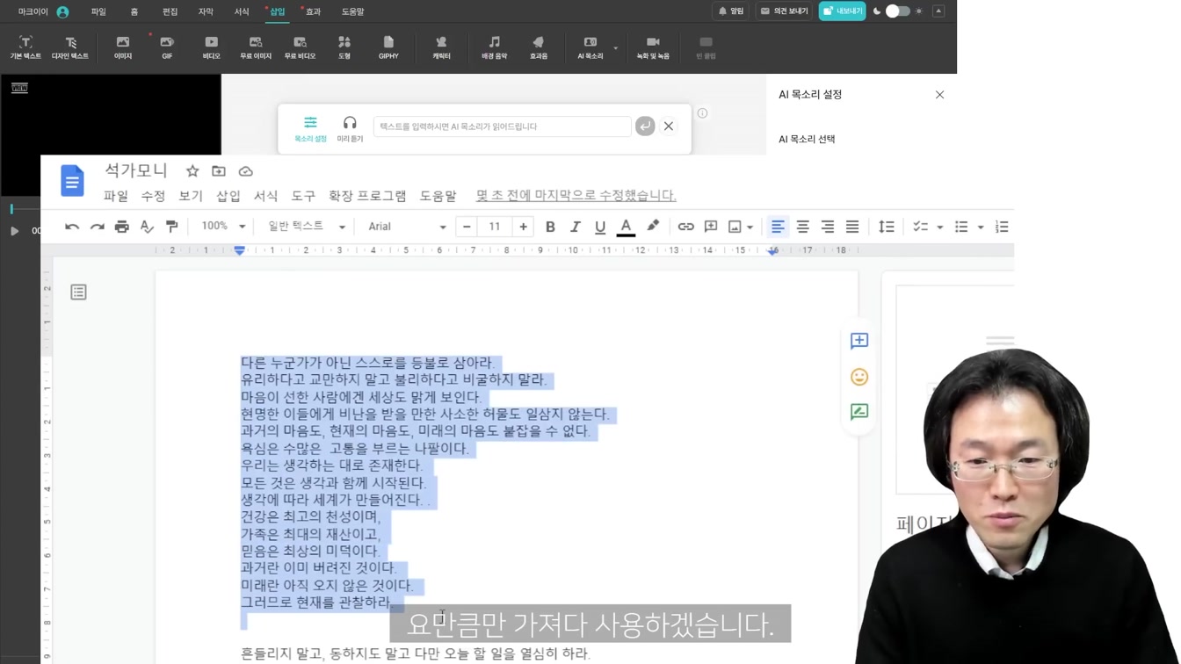Check the cloud save status icon

coord(246,171)
